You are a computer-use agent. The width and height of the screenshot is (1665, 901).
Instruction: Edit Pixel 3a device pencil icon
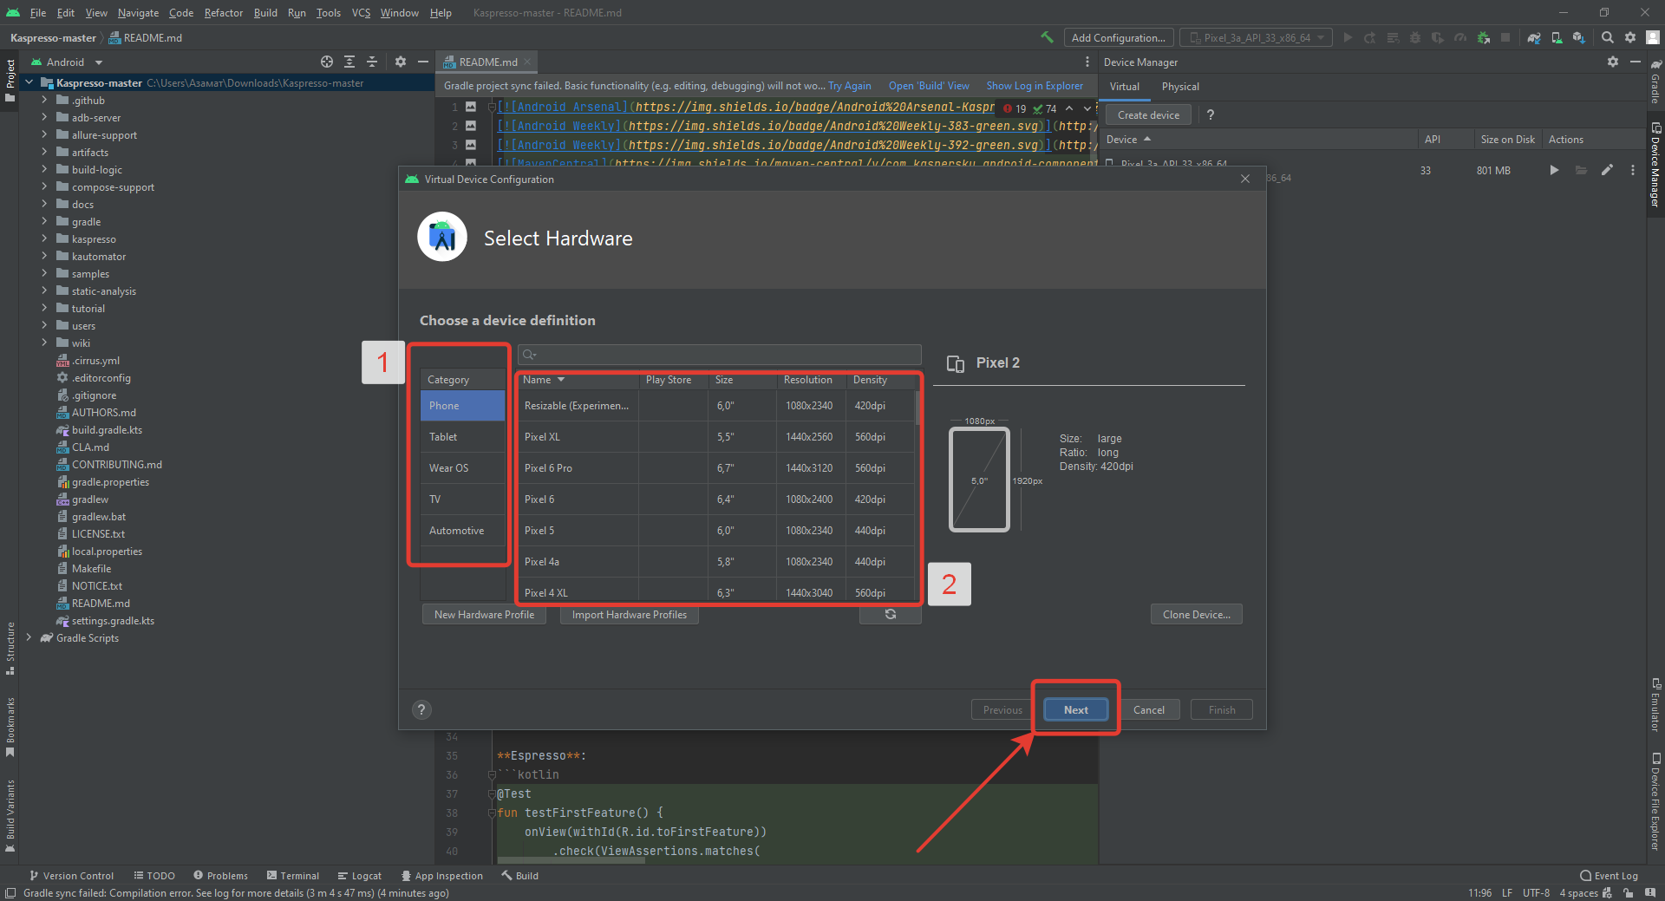tap(1607, 170)
